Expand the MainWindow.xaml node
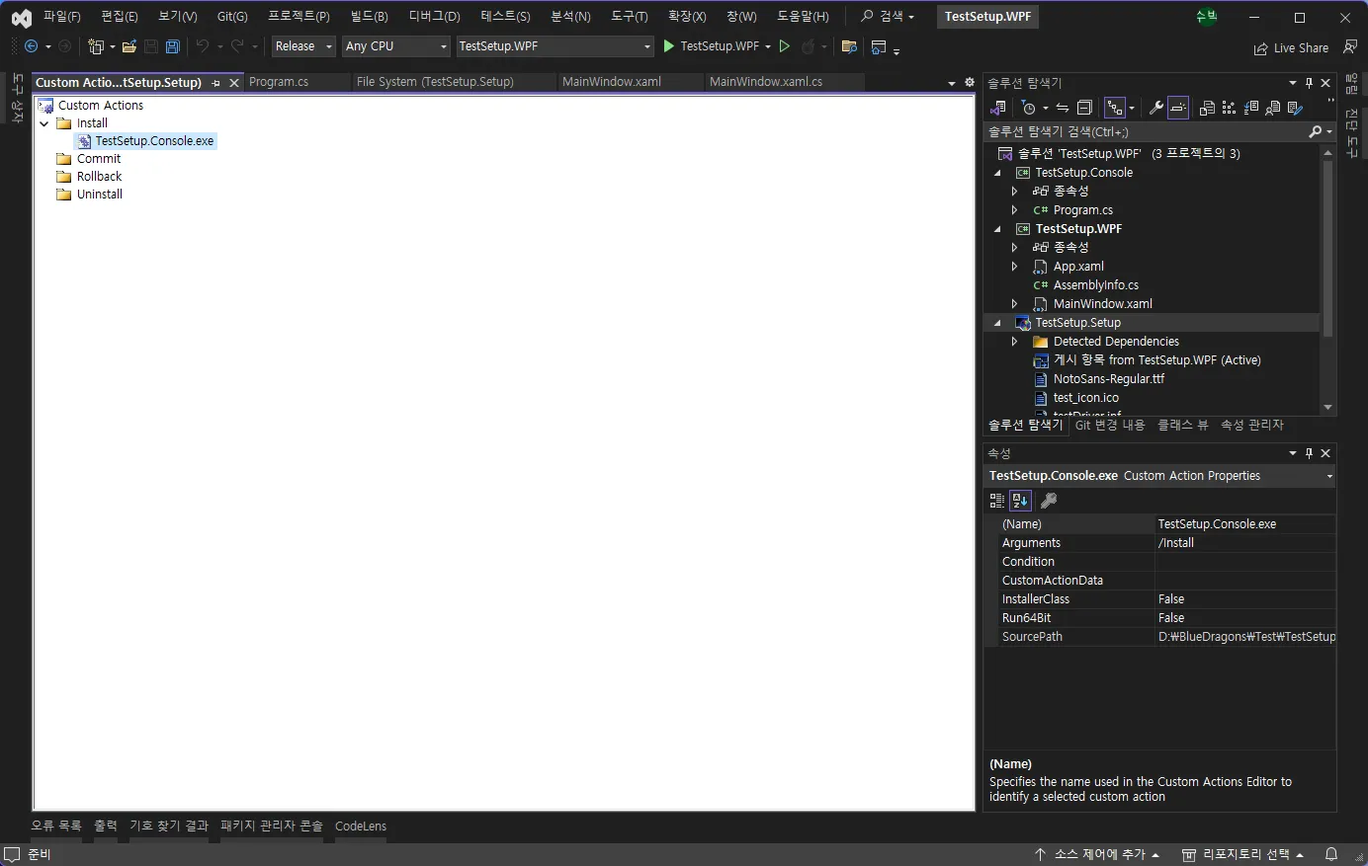This screenshot has height=866, width=1368. tap(1015, 304)
